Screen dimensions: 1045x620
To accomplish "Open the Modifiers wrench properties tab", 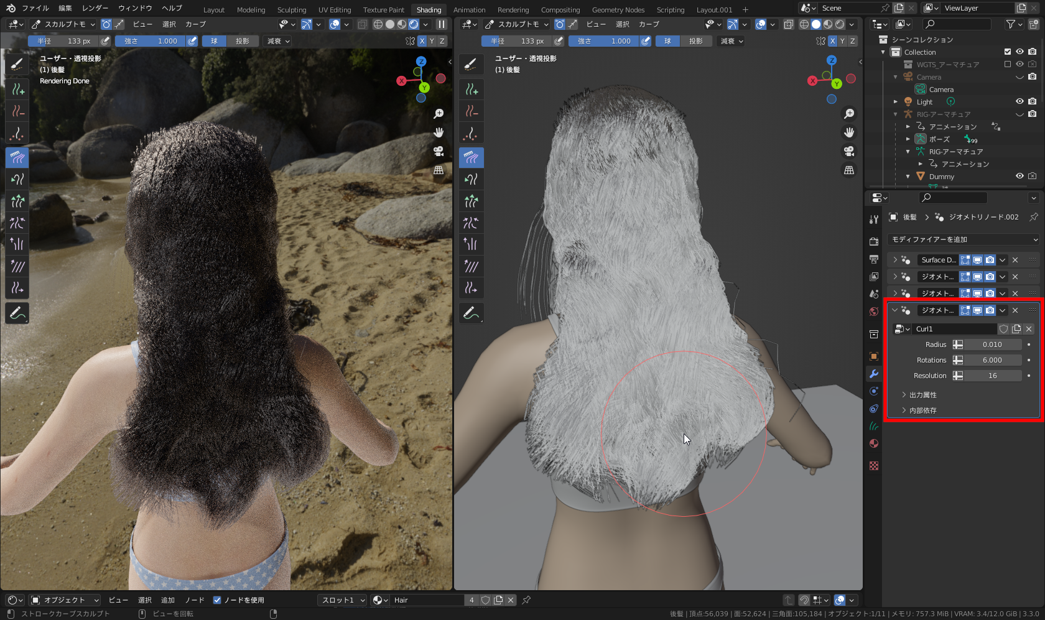I will [874, 374].
